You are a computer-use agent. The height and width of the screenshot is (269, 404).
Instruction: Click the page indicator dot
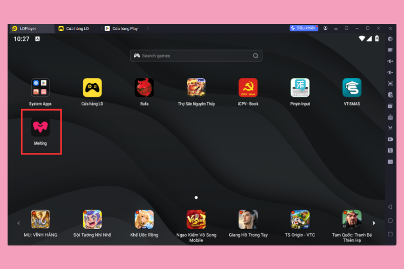[x=196, y=197]
